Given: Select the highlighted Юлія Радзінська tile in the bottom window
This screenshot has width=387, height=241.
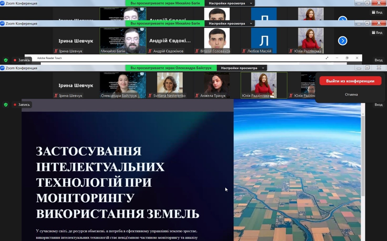Looking at the screenshot, I should tap(264, 85).
